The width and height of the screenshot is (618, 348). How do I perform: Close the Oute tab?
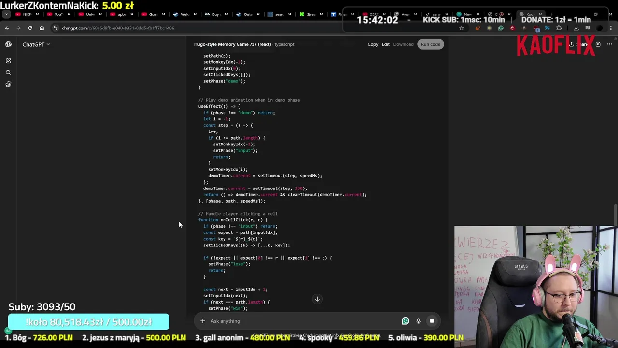click(x=257, y=14)
